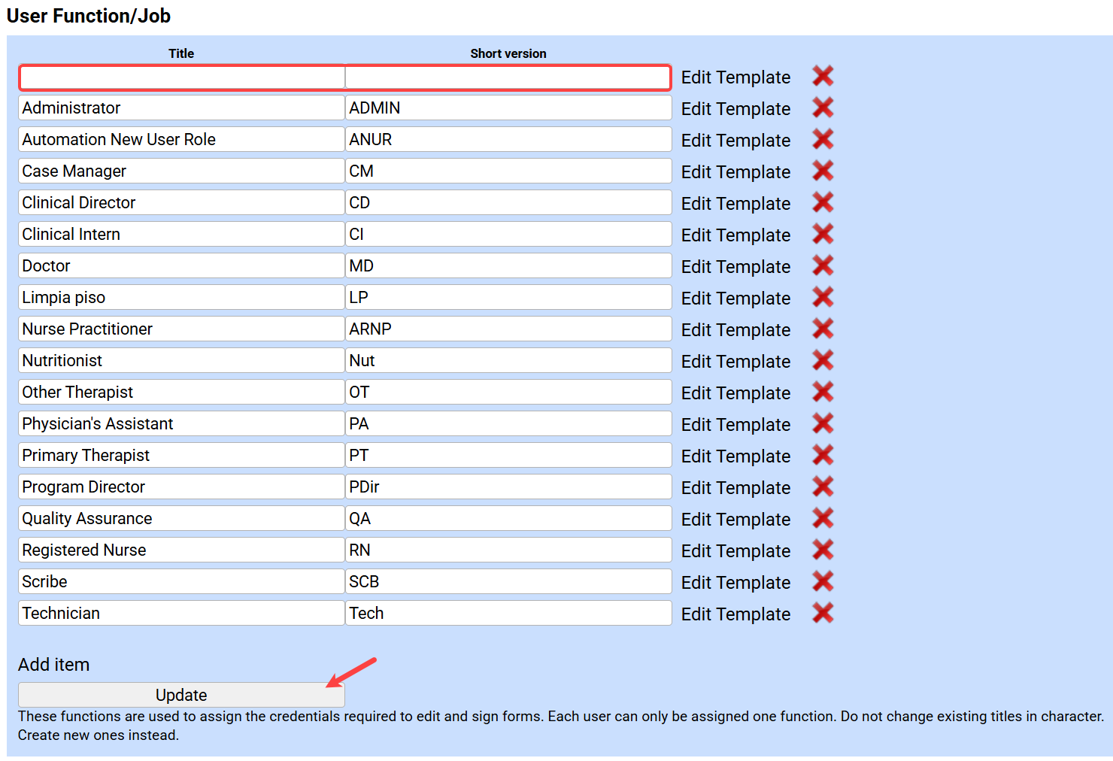Screen dimensions: 1113x761
Task: Delete the Technician function row
Action: [x=823, y=614]
